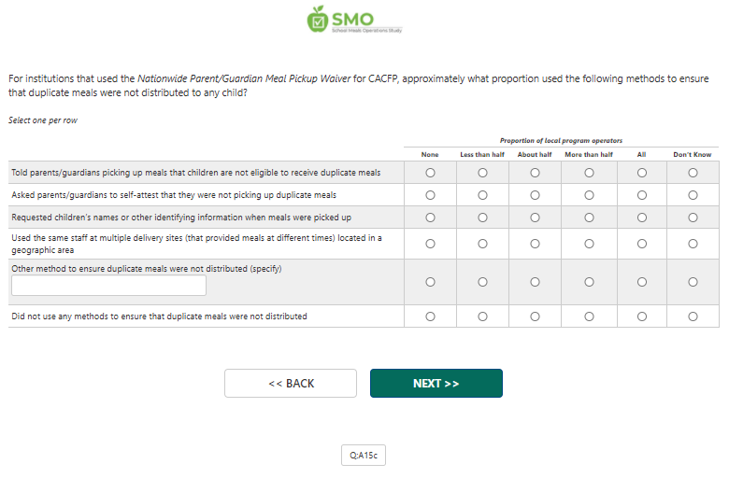Screen dimensions: 729x478
Task: Click the SMO apple logo icon
Action: click(318, 18)
